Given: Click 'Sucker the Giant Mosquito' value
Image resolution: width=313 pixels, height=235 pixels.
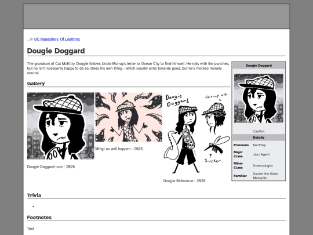Looking at the screenshot, I should (265, 176).
